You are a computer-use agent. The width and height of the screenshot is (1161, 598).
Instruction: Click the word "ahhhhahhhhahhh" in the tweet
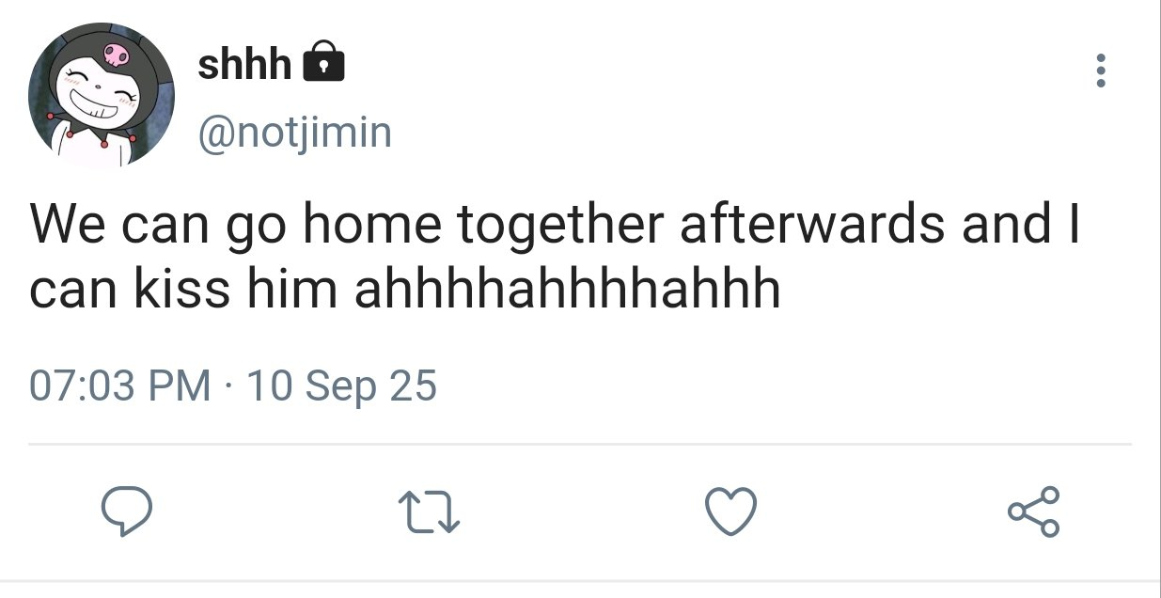point(567,290)
